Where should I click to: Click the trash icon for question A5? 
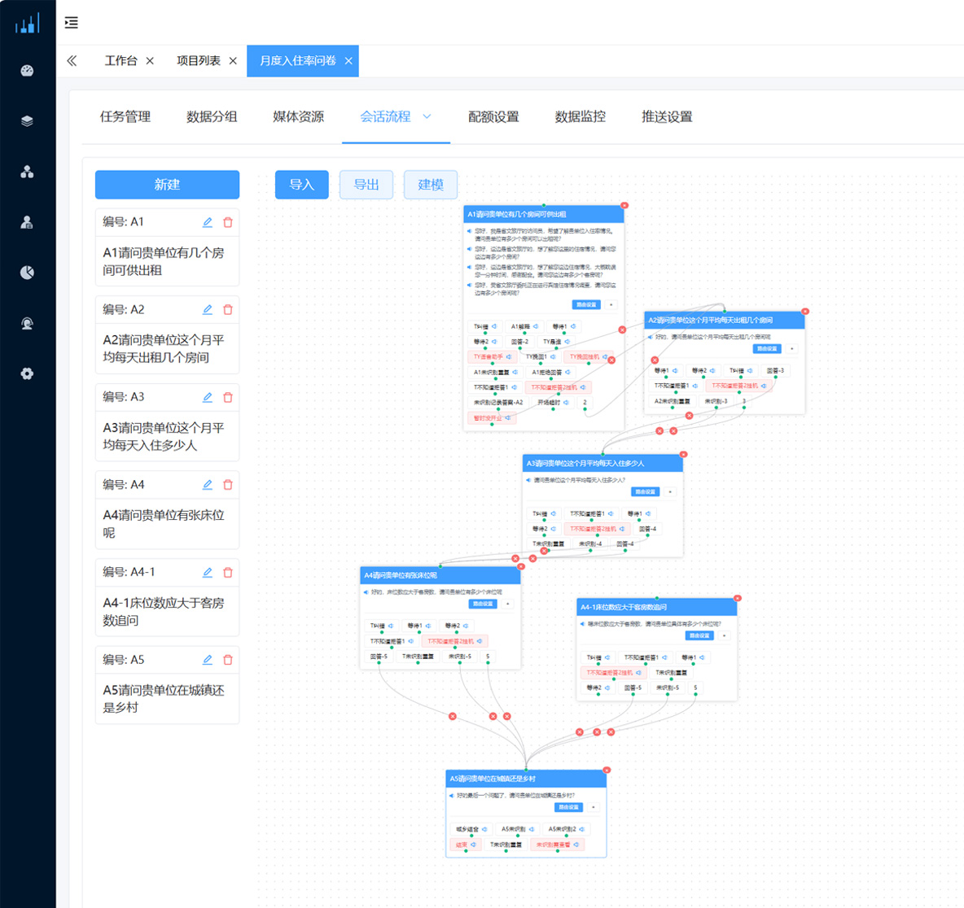pos(228,660)
